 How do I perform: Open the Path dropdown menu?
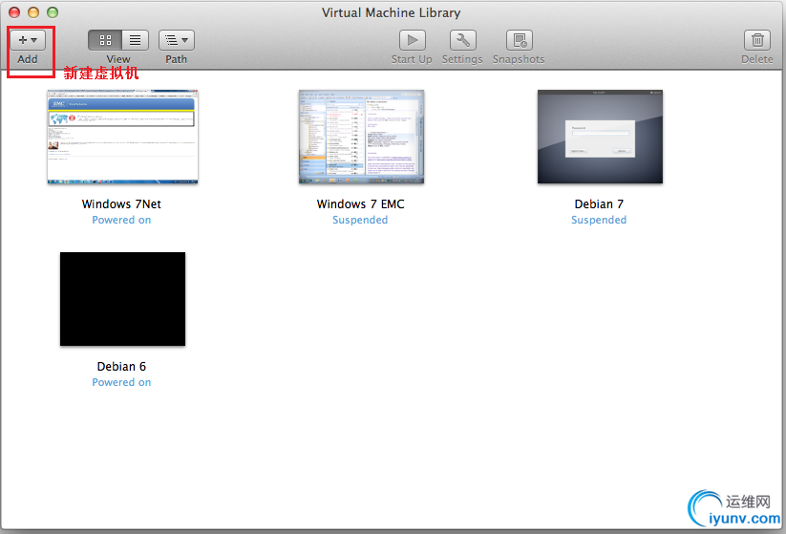(177, 40)
